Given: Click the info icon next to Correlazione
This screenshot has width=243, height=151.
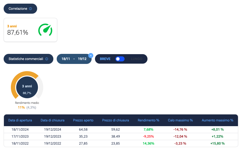Looking at the screenshot, I should (x=30, y=9).
